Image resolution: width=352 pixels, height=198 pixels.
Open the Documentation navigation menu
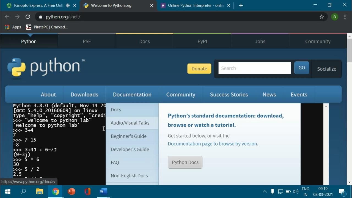click(132, 94)
